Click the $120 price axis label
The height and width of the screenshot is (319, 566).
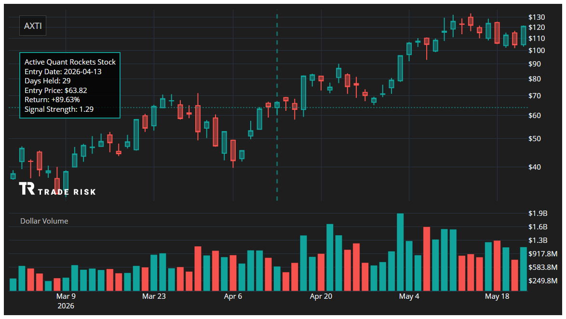[x=537, y=27]
